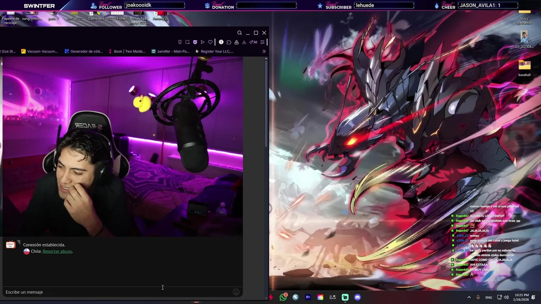Click Conexión establecida status text
This screenshot has width=541, height=304.
tap(44, 245)
